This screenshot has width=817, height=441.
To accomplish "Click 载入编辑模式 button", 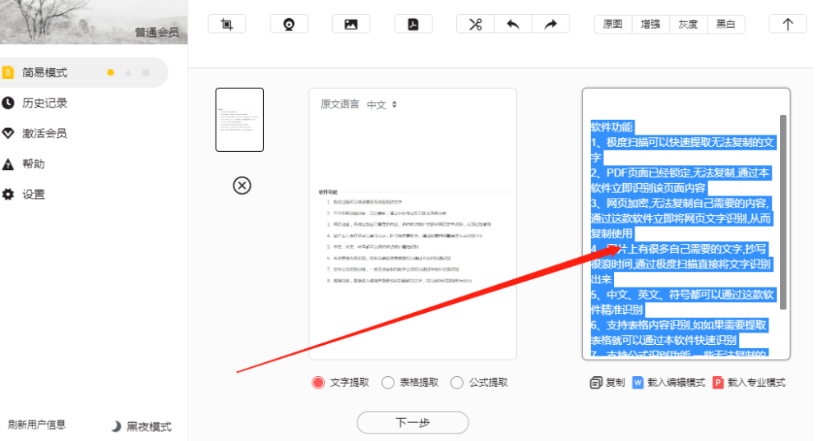I will coord(668,383).
